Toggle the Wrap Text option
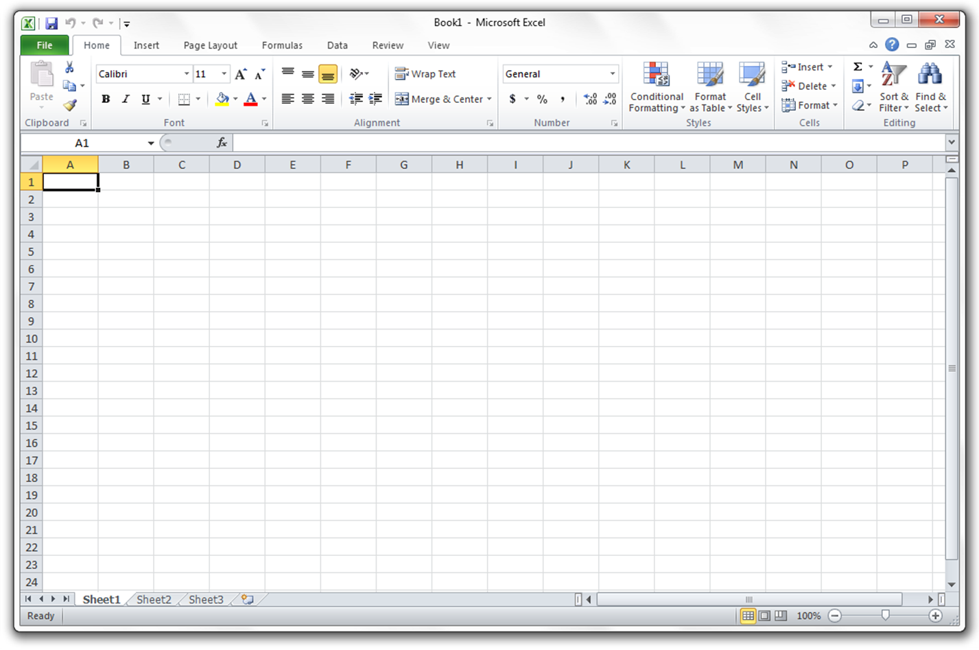This screenshot has height=650, width=979. 425,74
